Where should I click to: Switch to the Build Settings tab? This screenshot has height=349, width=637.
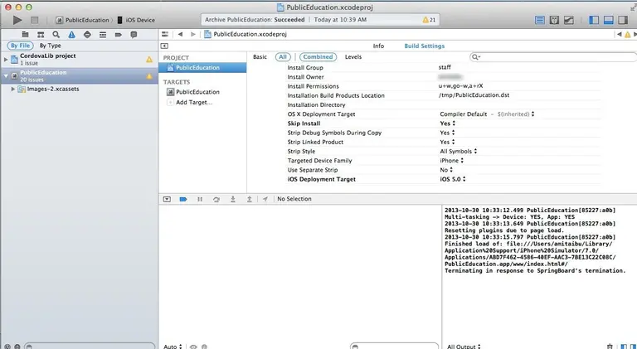click(424, 46)
